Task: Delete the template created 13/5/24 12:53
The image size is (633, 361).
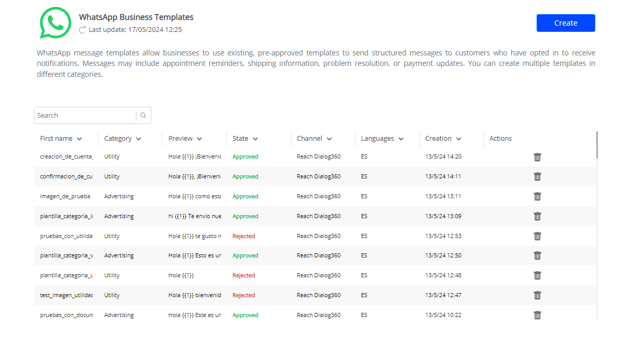Action: [x=537, y=236]
